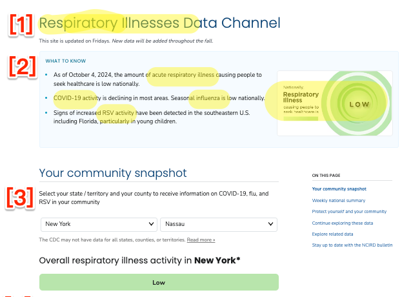
Task: Click the green Low activity bar
Action: pos(159,282)
